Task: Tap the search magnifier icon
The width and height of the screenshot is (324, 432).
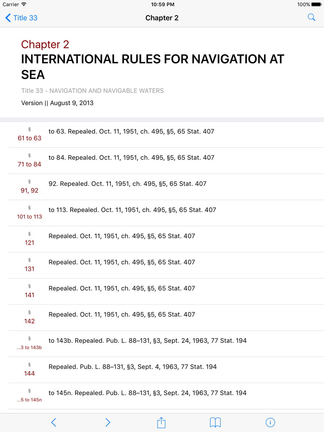Action: click(x=311, y=18)
